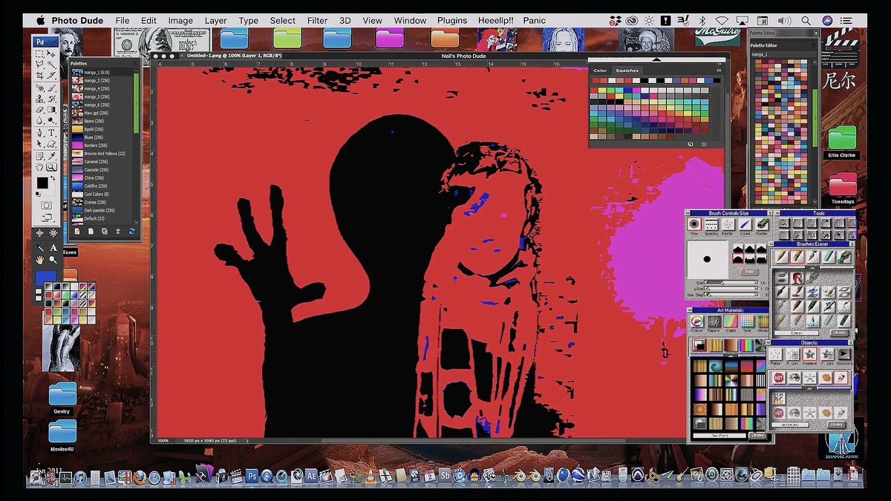
Task: Select the Clone Stamp tool
Action: [x=39, y=98]
